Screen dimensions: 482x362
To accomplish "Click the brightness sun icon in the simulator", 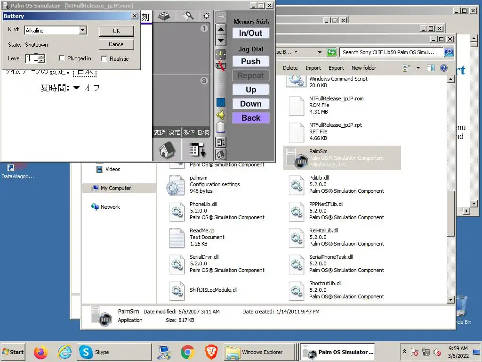I will [206, 16].
